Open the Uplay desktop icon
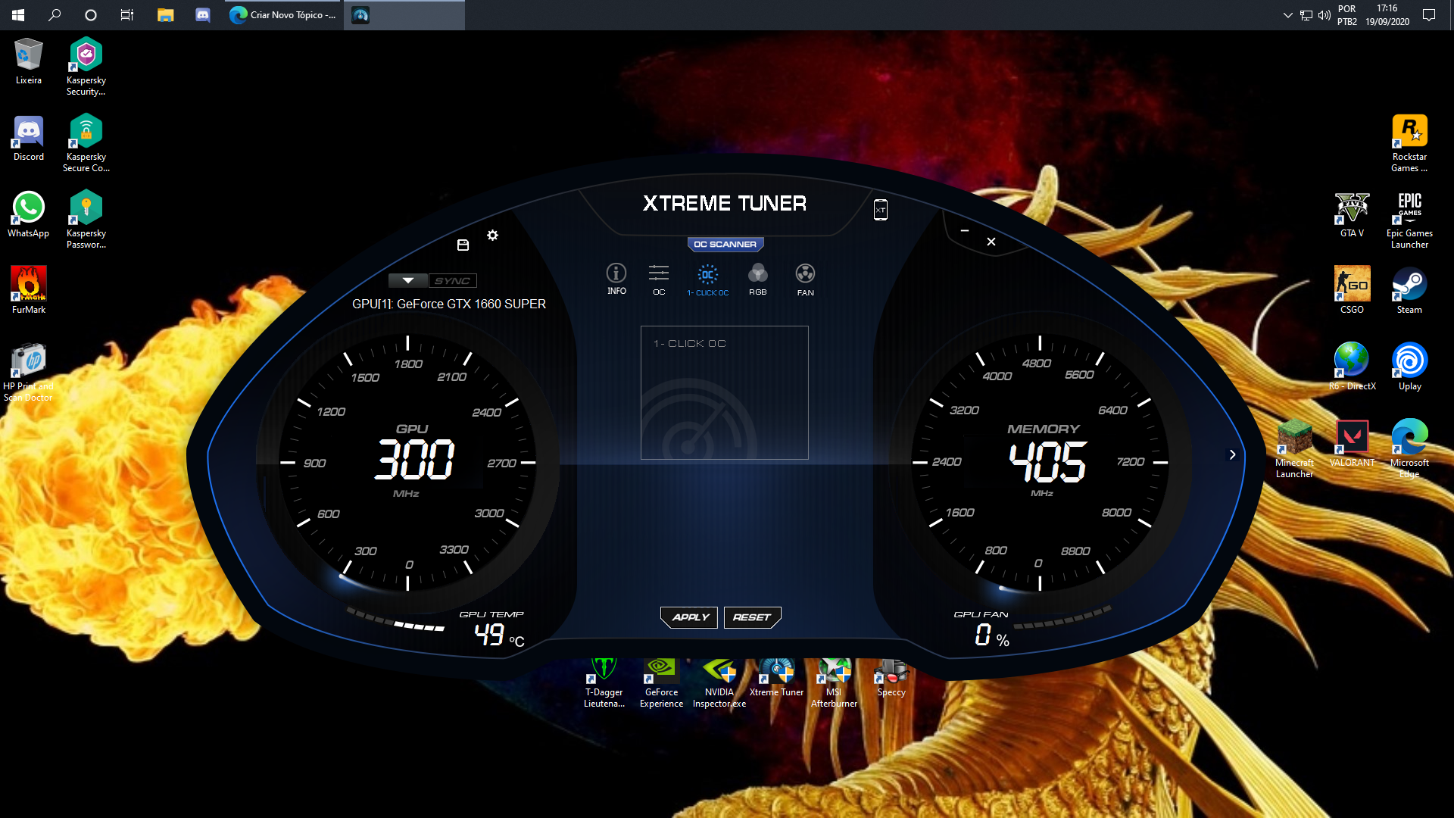 pyautogui.click(x=1409, y=367)
